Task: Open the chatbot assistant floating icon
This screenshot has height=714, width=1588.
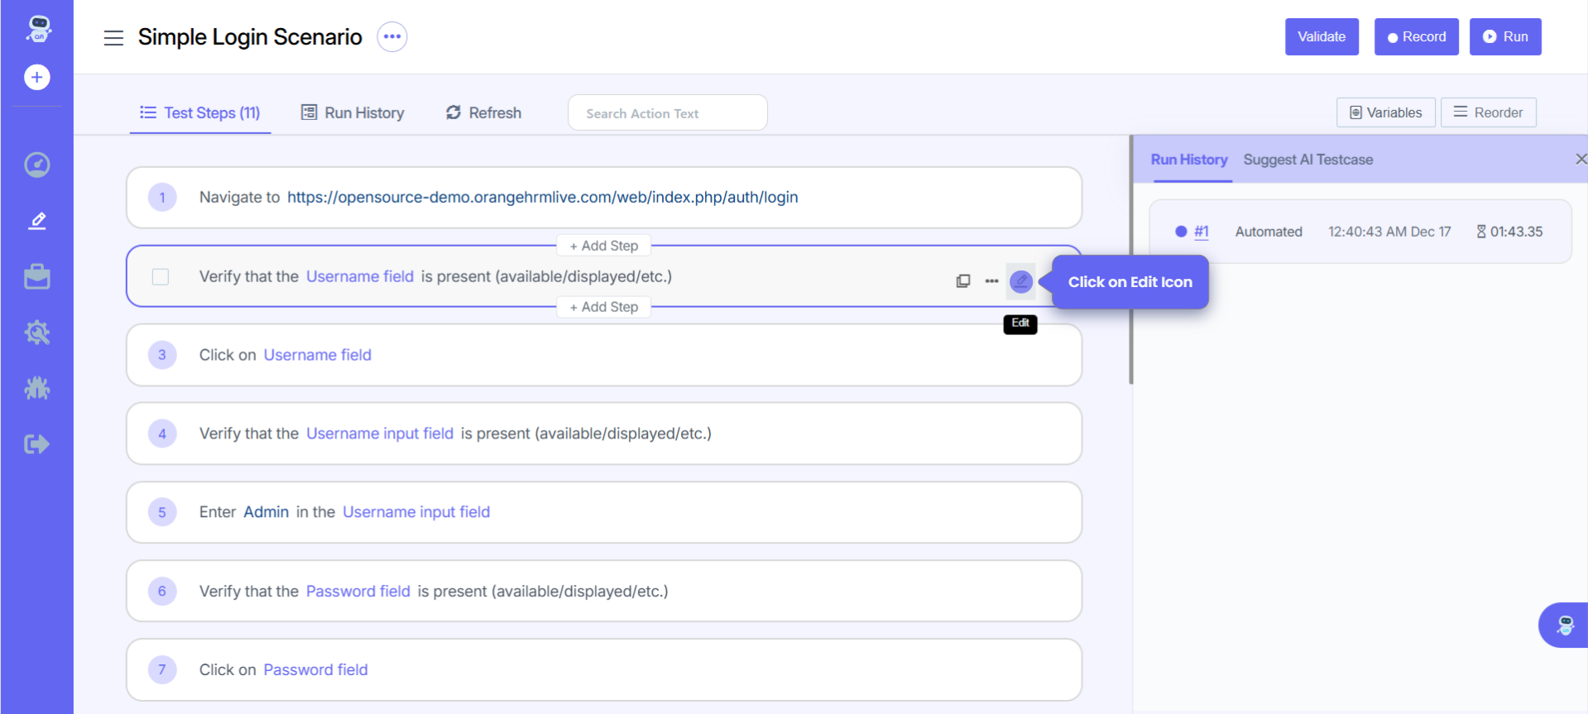Action: point(1564,625)
